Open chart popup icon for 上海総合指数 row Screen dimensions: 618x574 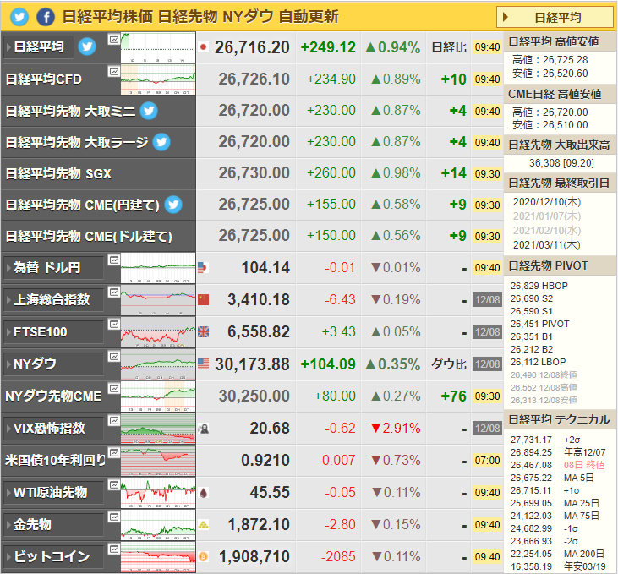(114, 292)
